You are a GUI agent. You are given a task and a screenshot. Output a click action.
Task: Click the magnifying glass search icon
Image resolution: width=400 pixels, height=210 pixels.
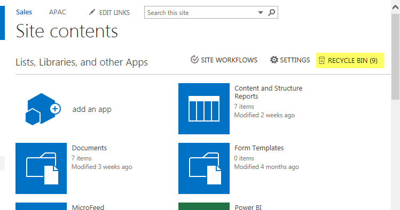272,12
